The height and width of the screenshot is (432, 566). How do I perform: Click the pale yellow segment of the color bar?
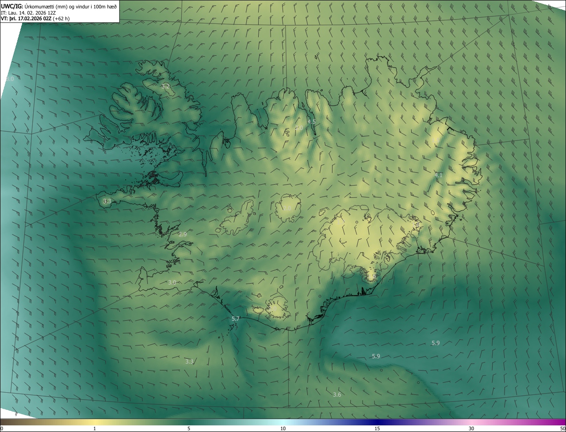pos(95,422)
